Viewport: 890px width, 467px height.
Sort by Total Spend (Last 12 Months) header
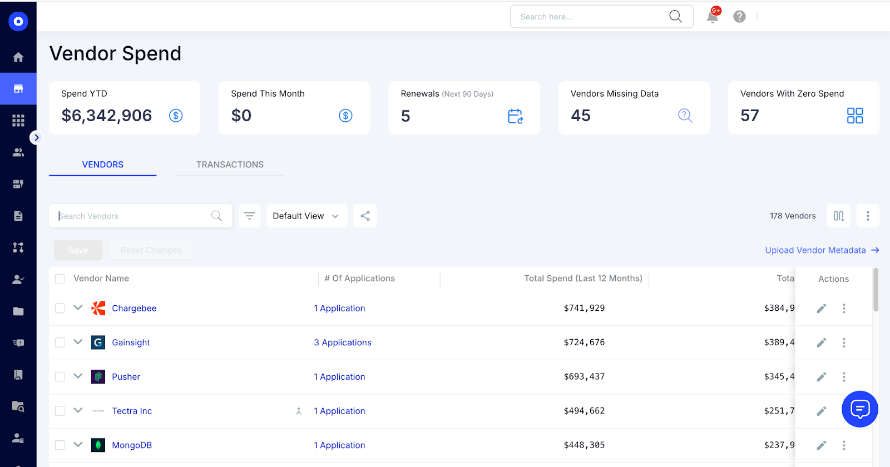point(583,279)
